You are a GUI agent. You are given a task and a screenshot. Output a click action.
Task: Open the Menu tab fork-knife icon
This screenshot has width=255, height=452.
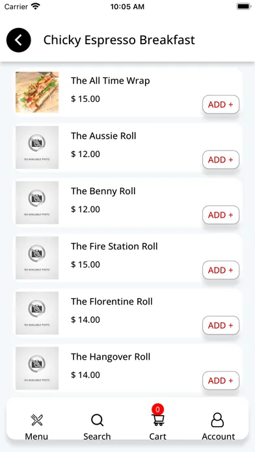pos(36,420)
